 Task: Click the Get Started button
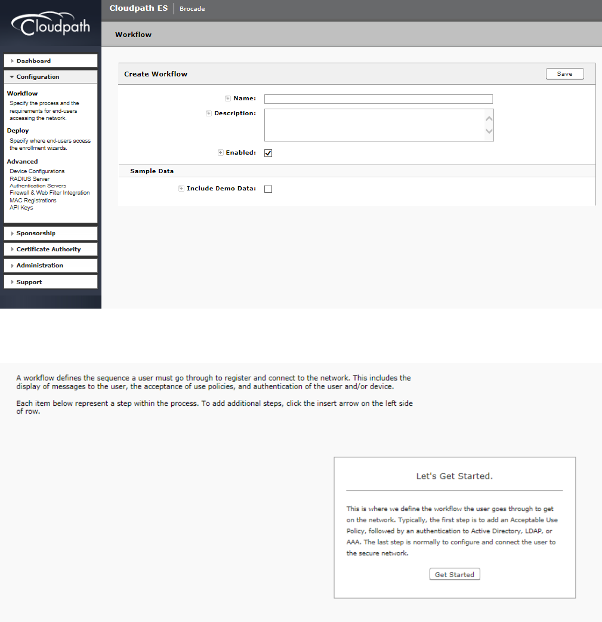click(x=455, y=574)
